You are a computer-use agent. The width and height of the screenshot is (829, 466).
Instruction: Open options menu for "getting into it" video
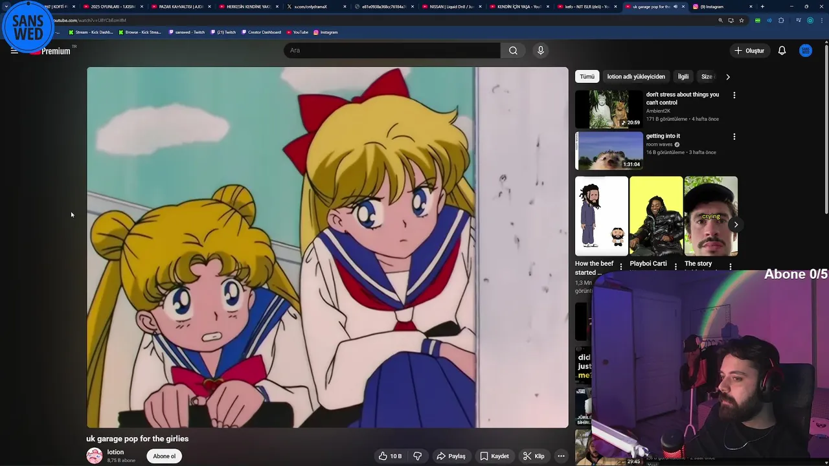(x=734, y=137)
